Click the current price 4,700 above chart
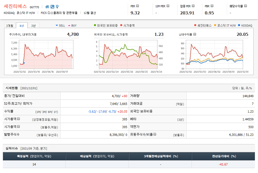The image size is (258, 173). (73, 34)
